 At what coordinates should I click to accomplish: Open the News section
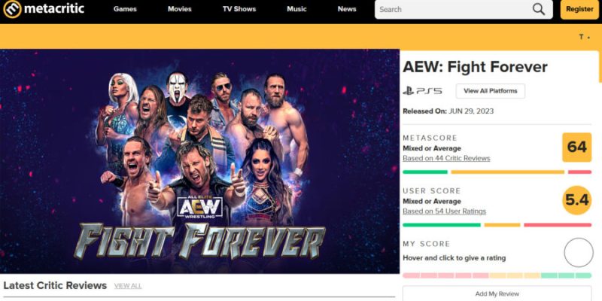click(347, 9)
